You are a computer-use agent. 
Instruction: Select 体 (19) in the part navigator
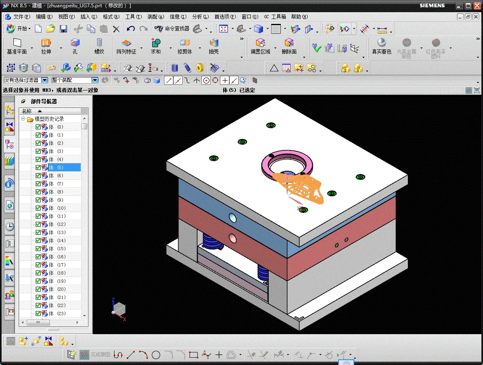click(x=58, y=281)
